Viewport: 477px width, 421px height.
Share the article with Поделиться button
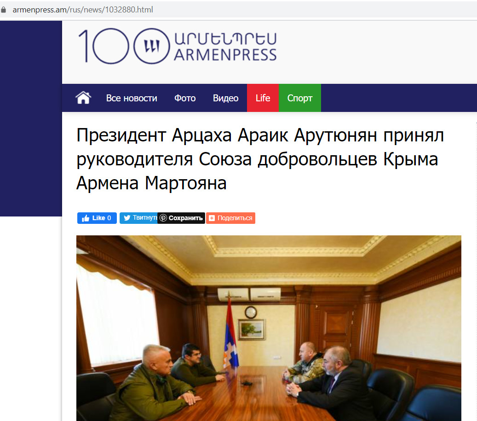coord(230,218)
